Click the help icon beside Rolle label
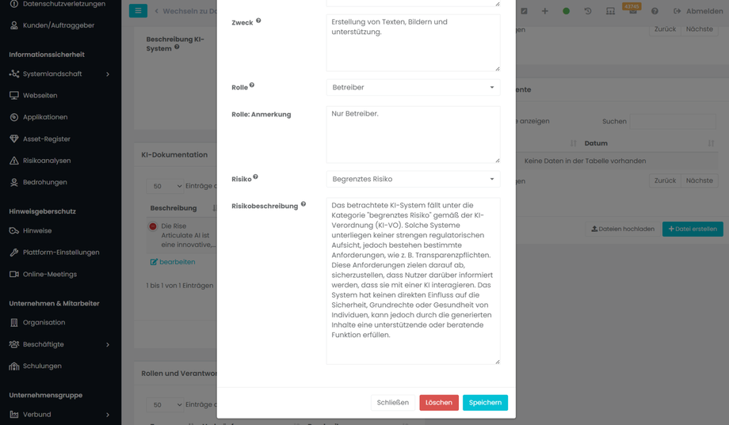The image size is (729, 425). pyautogui.click(x=252, y=85)
